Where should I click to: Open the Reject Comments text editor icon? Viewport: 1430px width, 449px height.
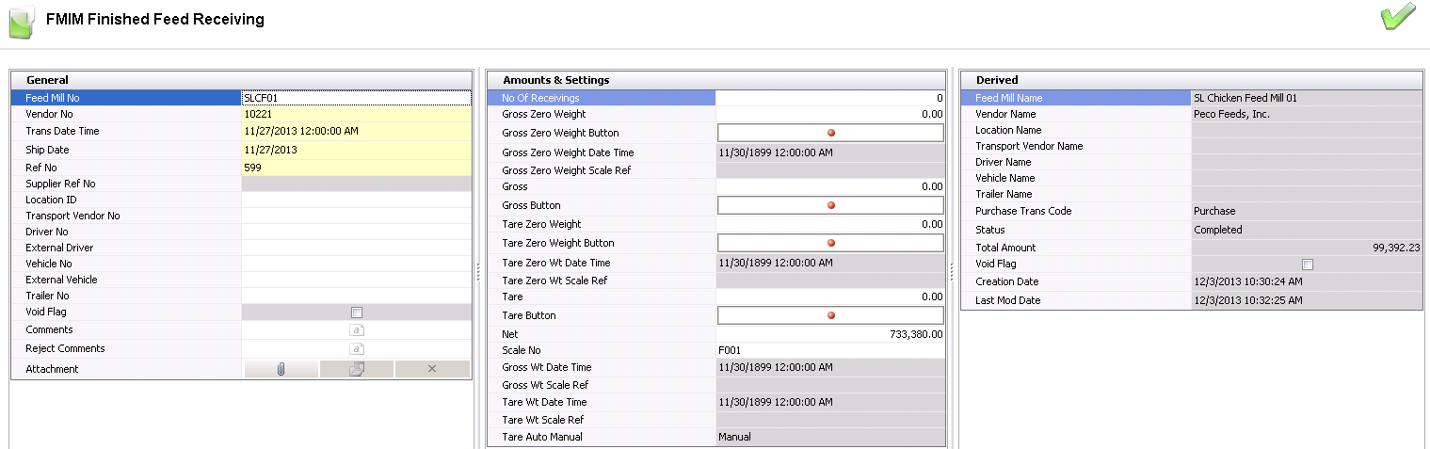(357, 349)
